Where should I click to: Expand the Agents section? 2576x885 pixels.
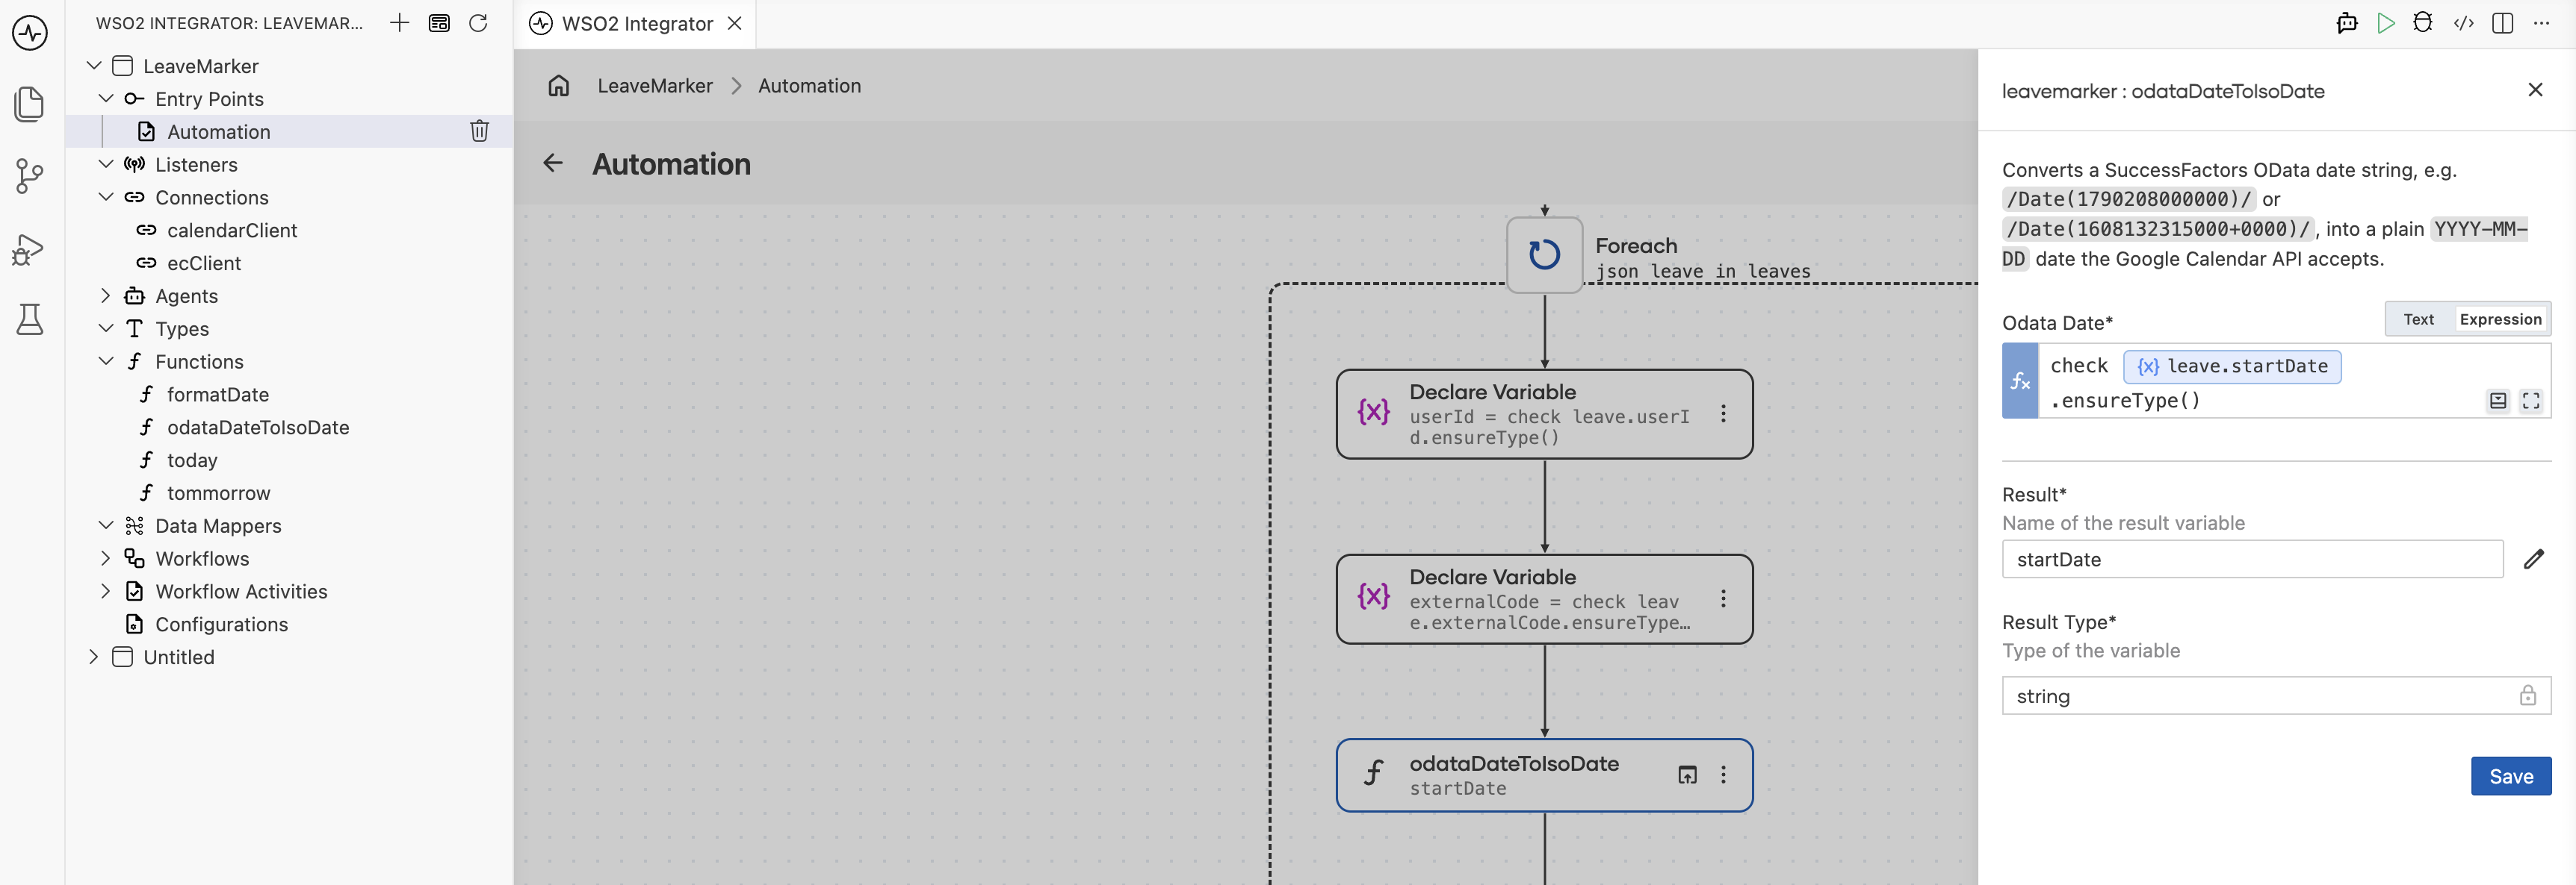tap(106, 295)
